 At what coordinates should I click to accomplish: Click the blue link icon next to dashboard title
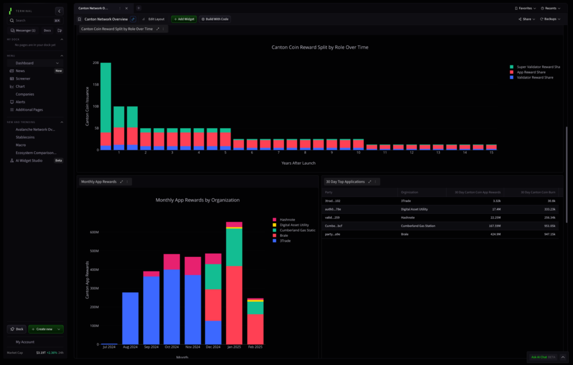tap(133, 19)
